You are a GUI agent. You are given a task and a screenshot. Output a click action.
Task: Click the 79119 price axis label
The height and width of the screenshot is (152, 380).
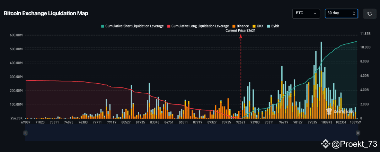tap(112, 123)
